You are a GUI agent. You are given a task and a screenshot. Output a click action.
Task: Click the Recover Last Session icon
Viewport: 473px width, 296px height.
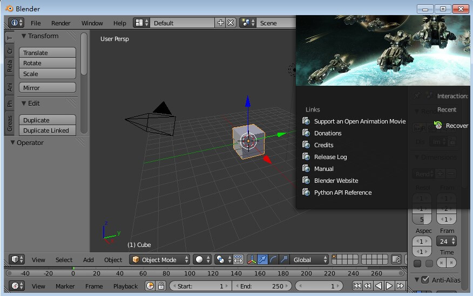(438, 125)
